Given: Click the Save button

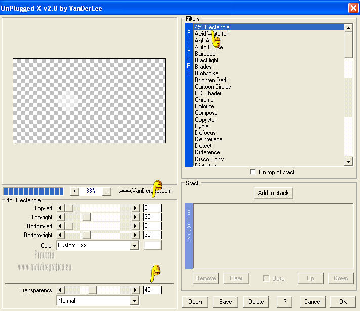Looking at the screenshot, I should [225, 302].
